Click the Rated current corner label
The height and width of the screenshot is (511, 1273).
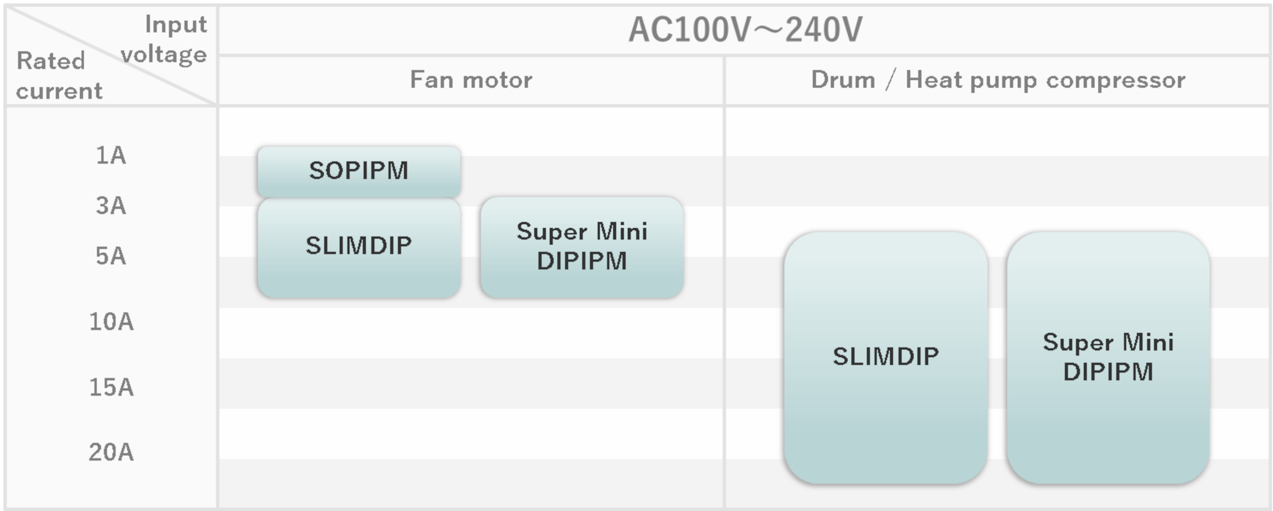click(59, 76)
